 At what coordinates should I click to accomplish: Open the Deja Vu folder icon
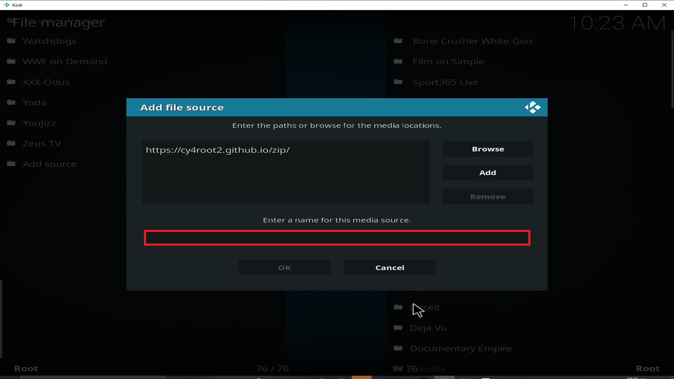398,327
